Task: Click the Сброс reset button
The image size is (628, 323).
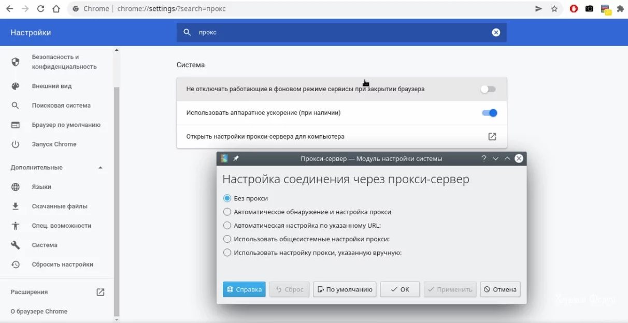Action: click(x=289, y=289)
